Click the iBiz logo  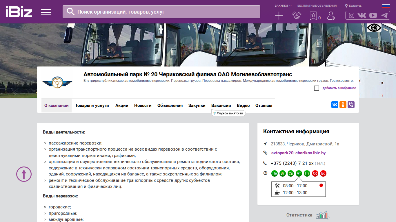tap(19, 12)
